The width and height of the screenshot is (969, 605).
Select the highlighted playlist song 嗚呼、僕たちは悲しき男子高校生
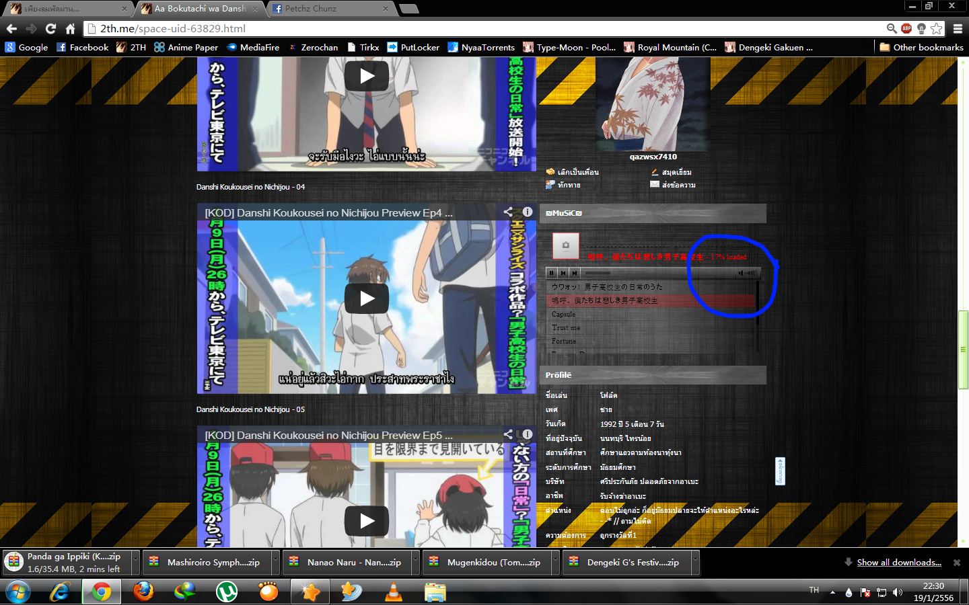tap(651, 300)
